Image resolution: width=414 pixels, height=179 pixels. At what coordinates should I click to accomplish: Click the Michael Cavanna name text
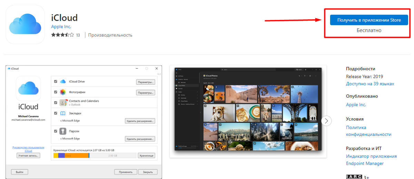tap(28, 116)
